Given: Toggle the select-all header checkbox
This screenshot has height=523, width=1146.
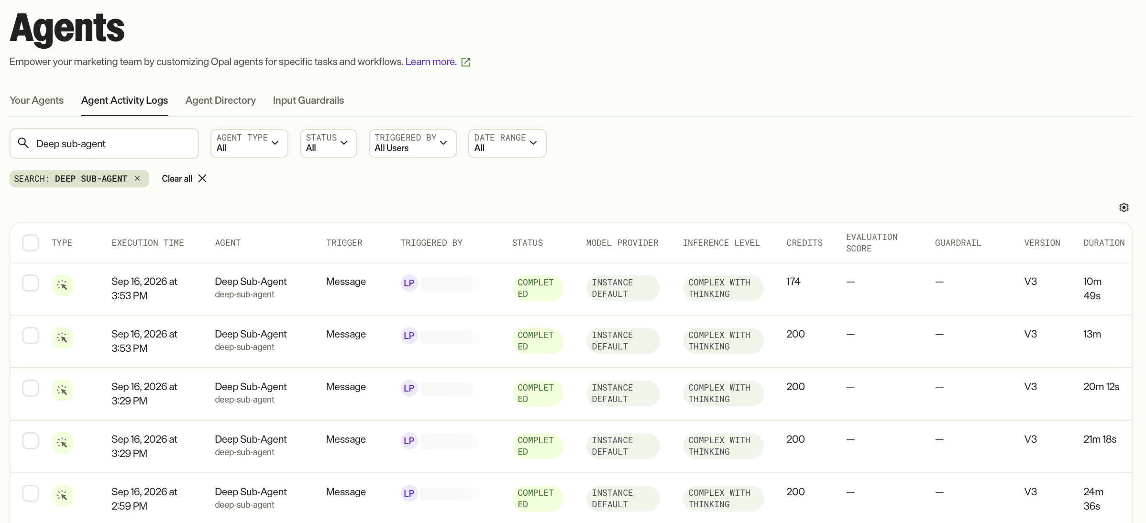Looking at the screenshot, I should [31, 243].
